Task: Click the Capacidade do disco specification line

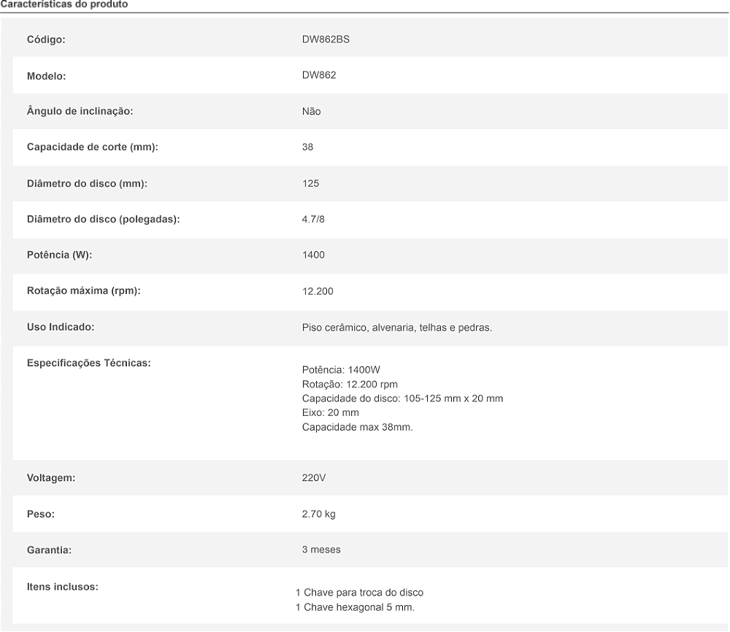Action: tap(402, 398)
